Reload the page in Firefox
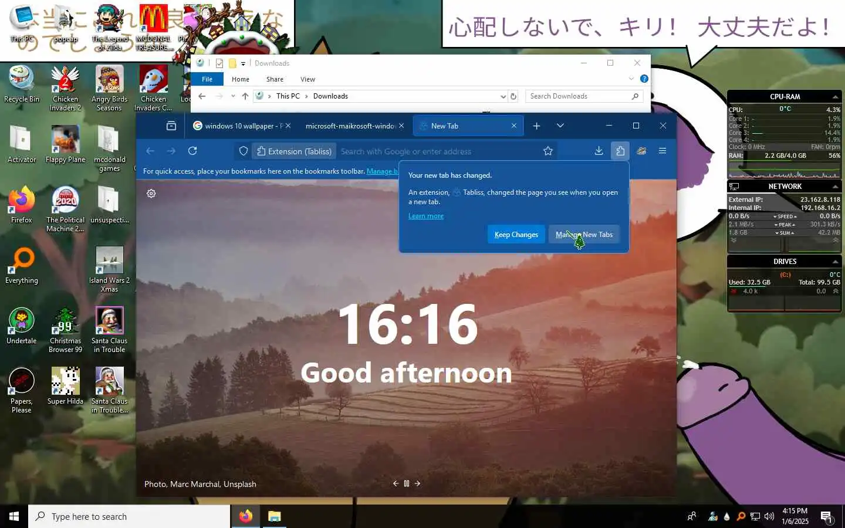Viewport: 845px width, 528px height. pyautogui.click(x=192, y=151)
